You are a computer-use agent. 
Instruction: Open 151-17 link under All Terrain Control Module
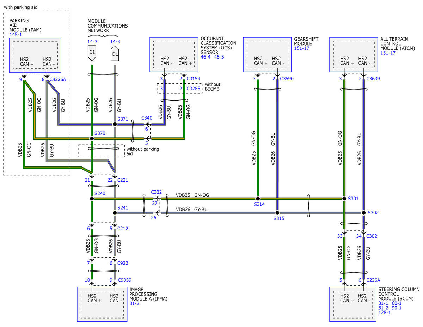tap(388, 53)
